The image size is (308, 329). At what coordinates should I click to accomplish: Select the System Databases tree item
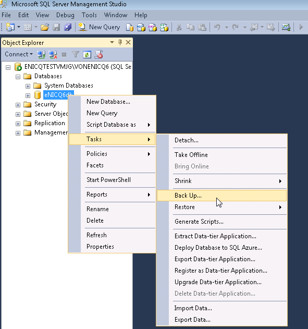tap(69, 86)
